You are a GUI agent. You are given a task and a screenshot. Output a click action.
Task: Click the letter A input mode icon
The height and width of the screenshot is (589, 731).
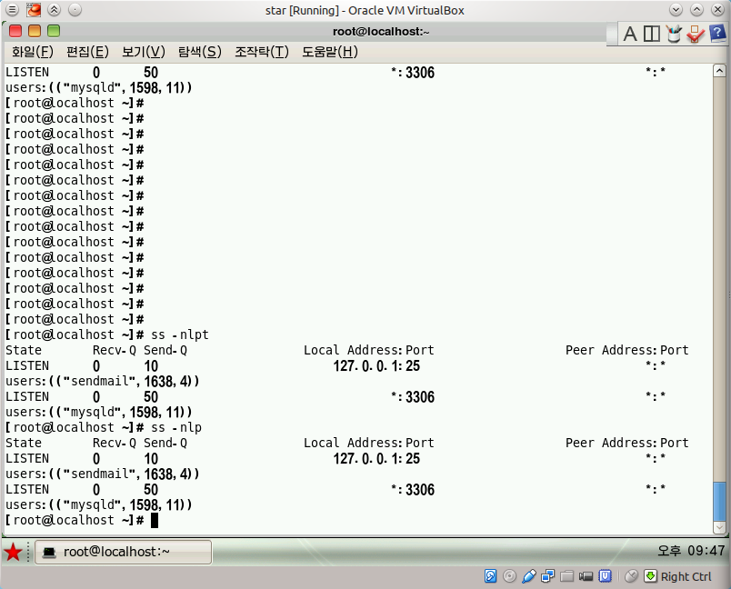630,34
